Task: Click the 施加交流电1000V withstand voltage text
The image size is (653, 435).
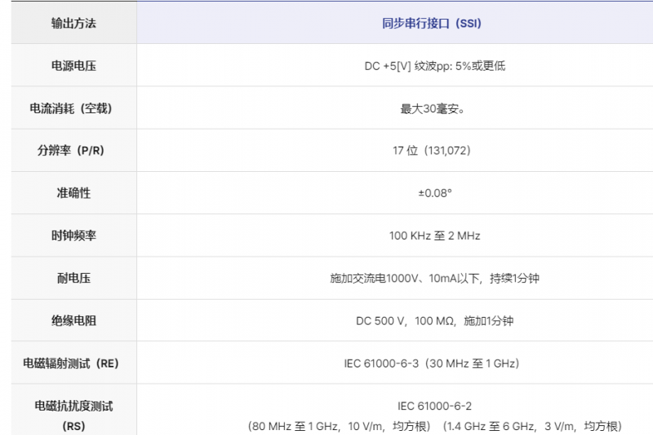Action: [434, 278]
